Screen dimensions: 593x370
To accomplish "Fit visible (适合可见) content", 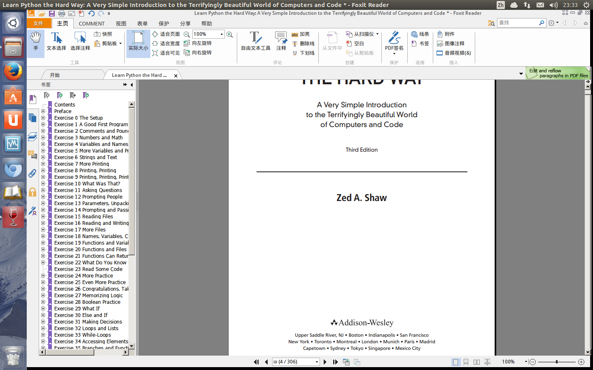I will pos(166,53).
